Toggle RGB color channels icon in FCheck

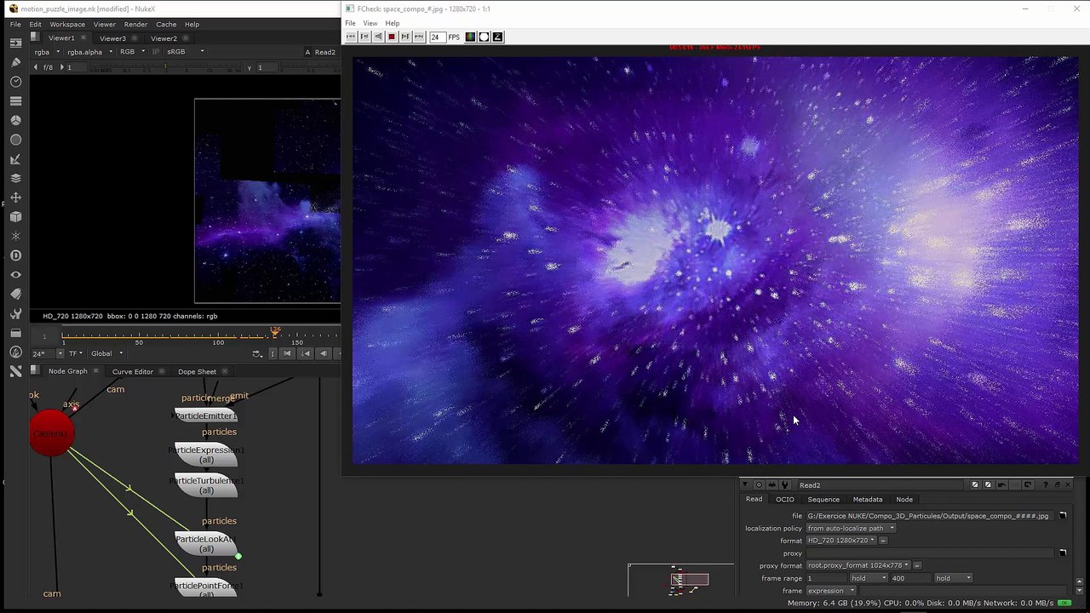pos(470,37)
